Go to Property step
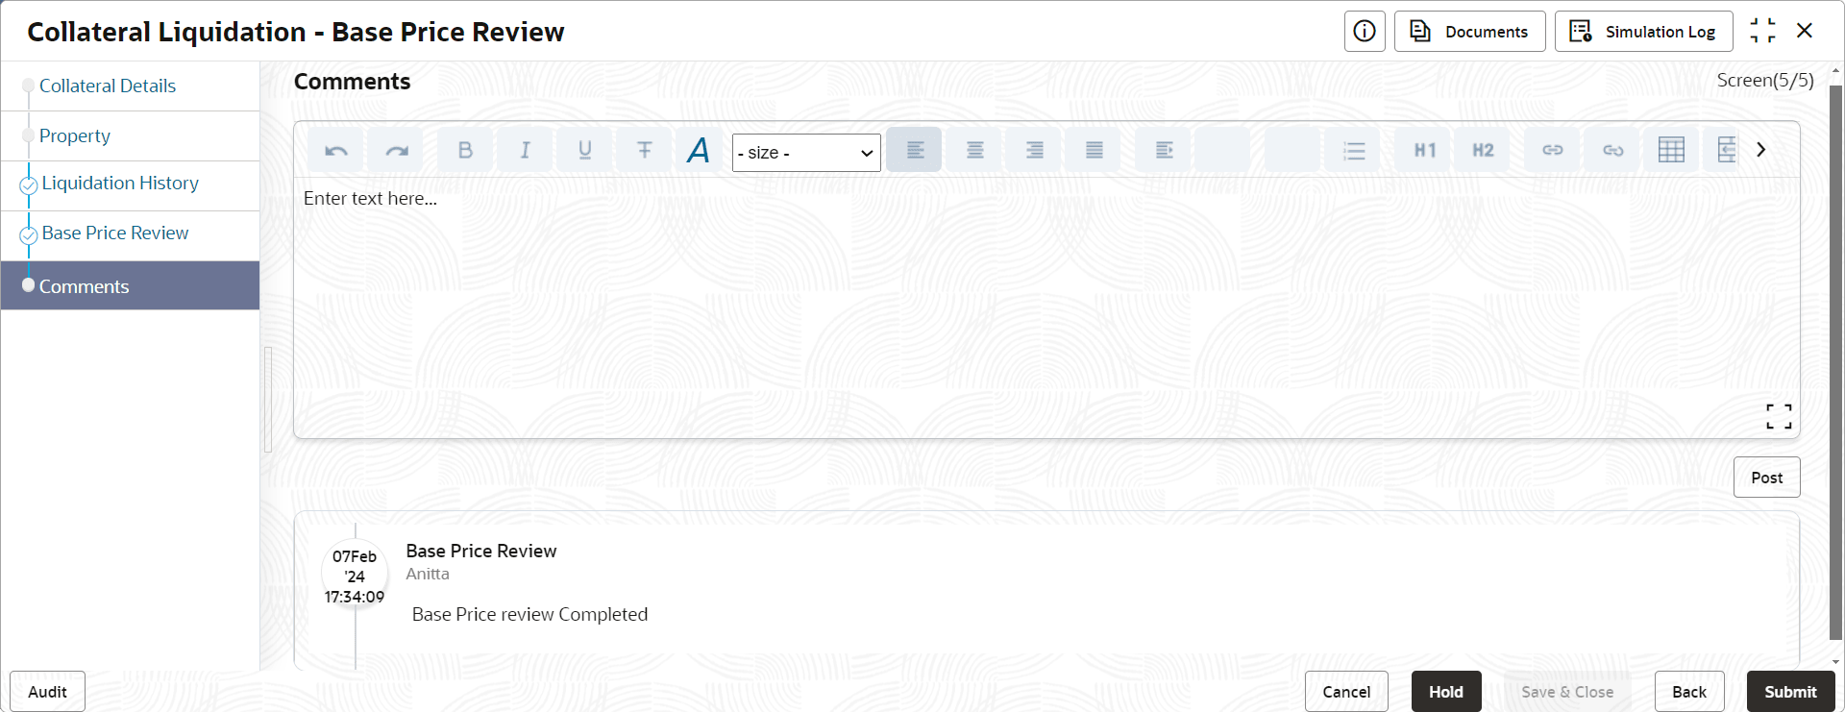 coord(75,135)
